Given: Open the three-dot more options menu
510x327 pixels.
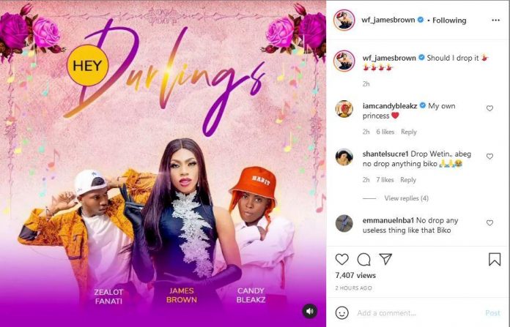Looking at the screenshot, I should coord(495,20).
